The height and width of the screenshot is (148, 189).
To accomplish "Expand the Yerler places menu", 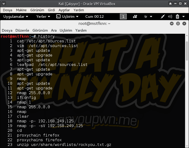I will (43, 16).
